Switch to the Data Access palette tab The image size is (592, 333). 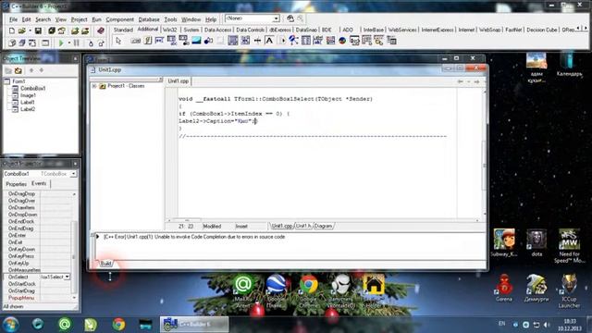click(217, 30)
